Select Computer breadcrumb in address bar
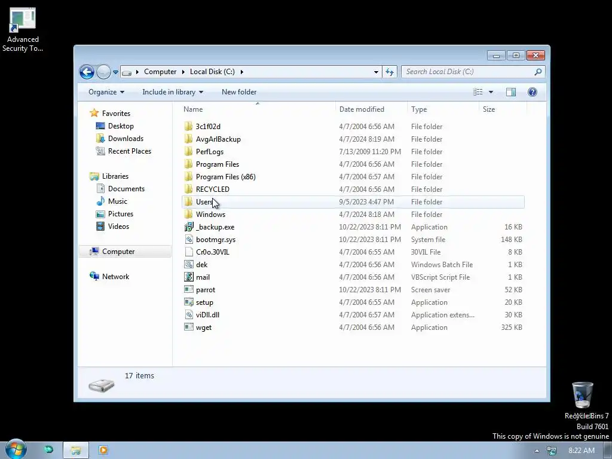The width and height of the screenshot is (612, 459). [x=160, y=72]
